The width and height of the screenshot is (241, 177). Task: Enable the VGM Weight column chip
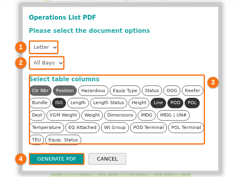[63, 115]
